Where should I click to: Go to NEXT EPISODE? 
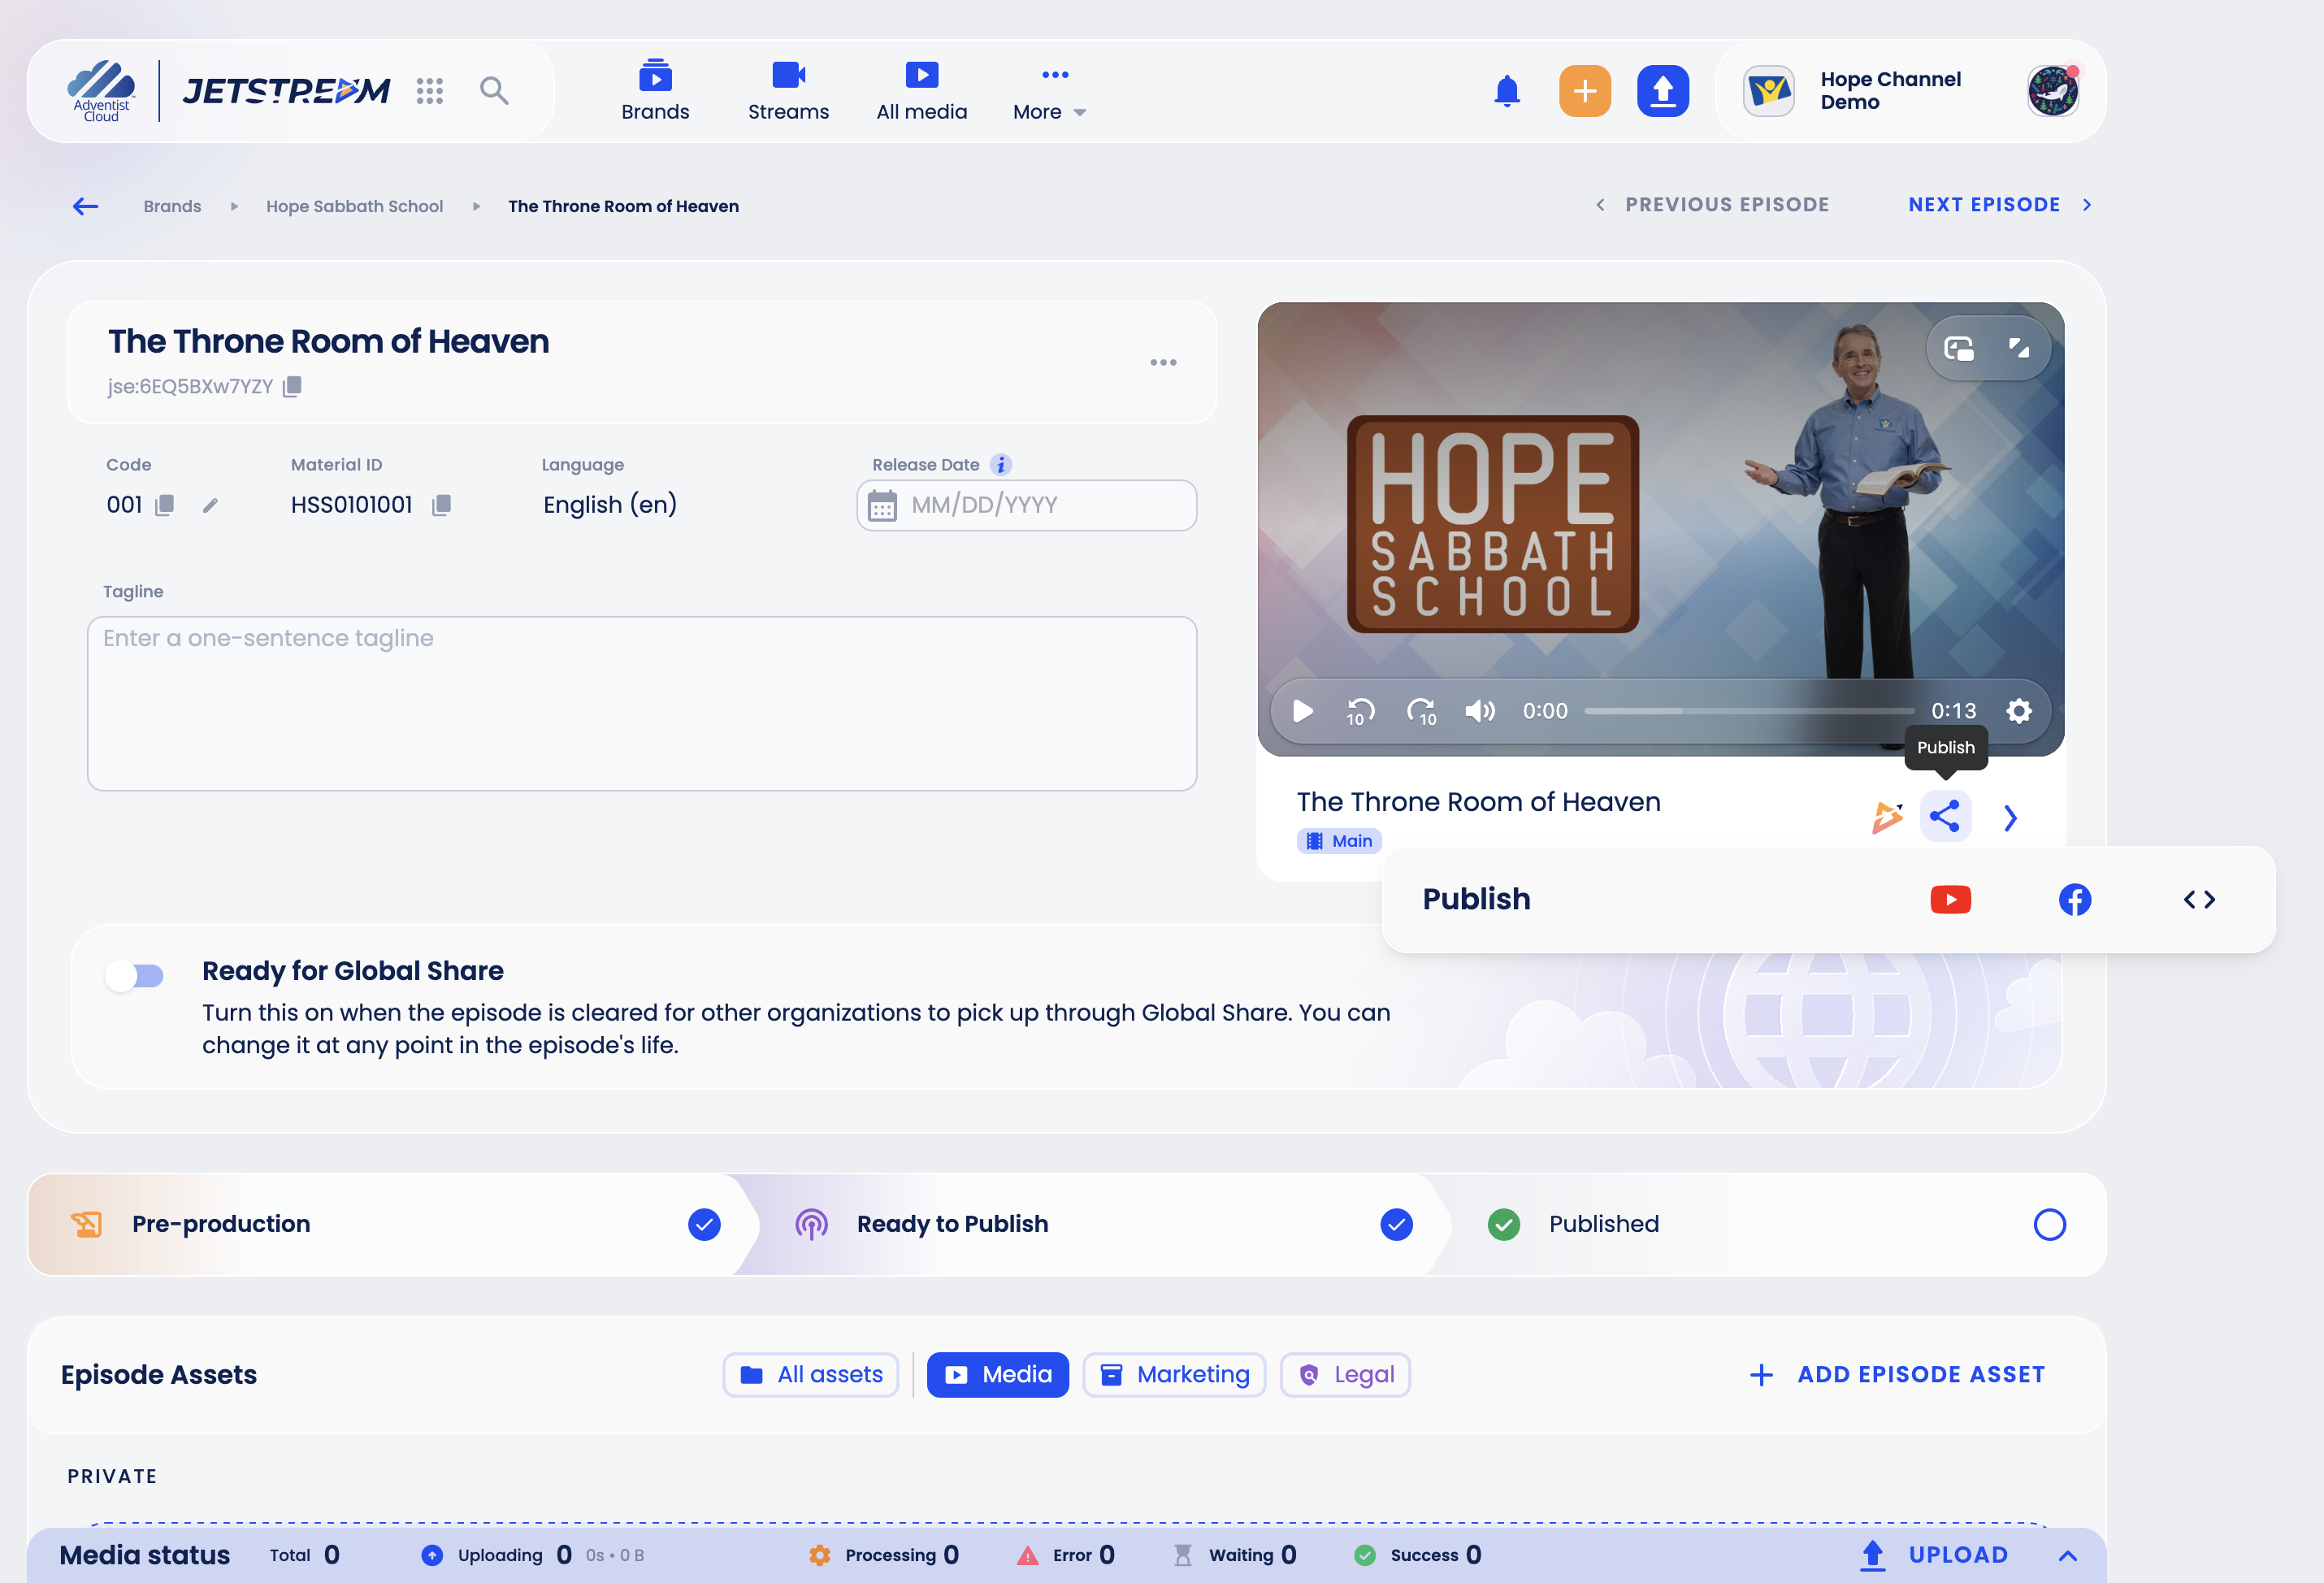click(2000, 205)
